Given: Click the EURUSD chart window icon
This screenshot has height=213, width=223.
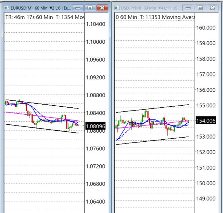Looking at the screenshot, I should tap(7, 8).
